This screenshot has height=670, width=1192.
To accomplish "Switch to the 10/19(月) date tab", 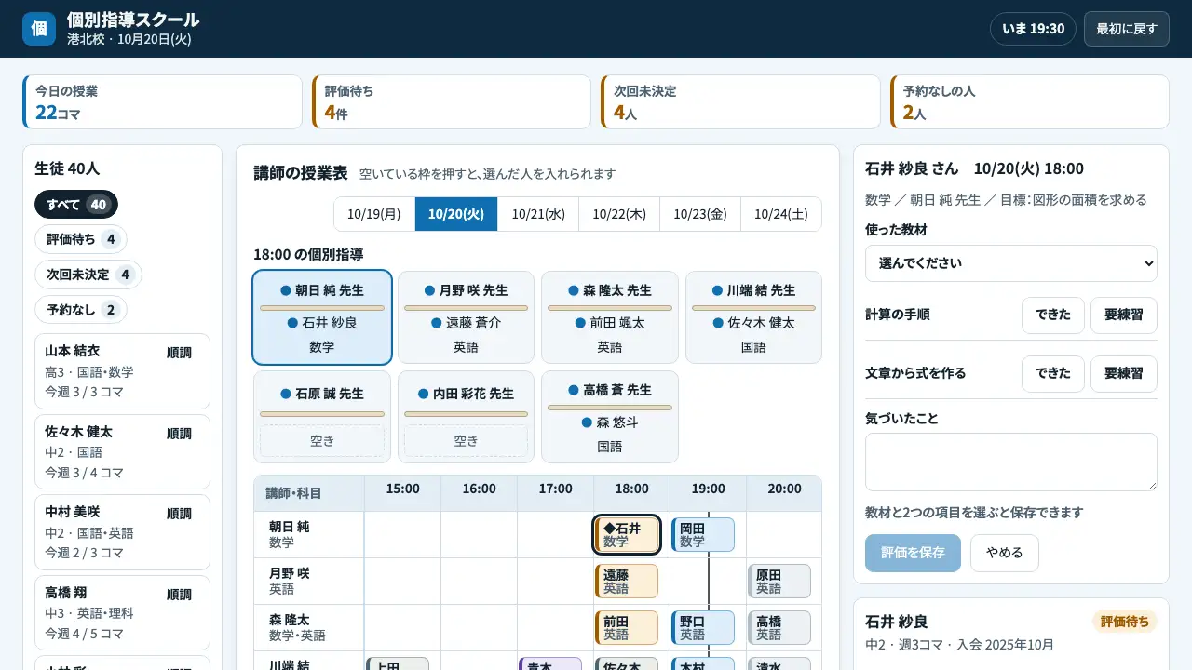I will click(x=374, y=214).
